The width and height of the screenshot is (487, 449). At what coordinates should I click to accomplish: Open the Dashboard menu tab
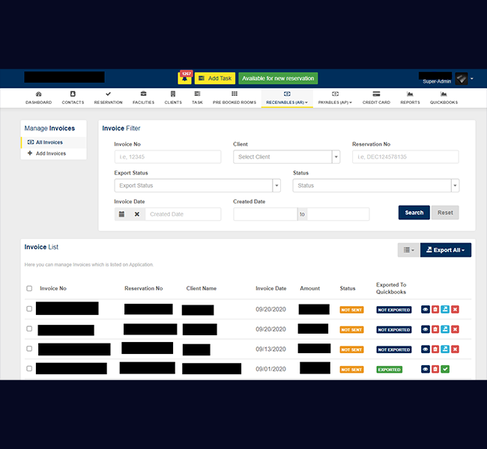38,98
